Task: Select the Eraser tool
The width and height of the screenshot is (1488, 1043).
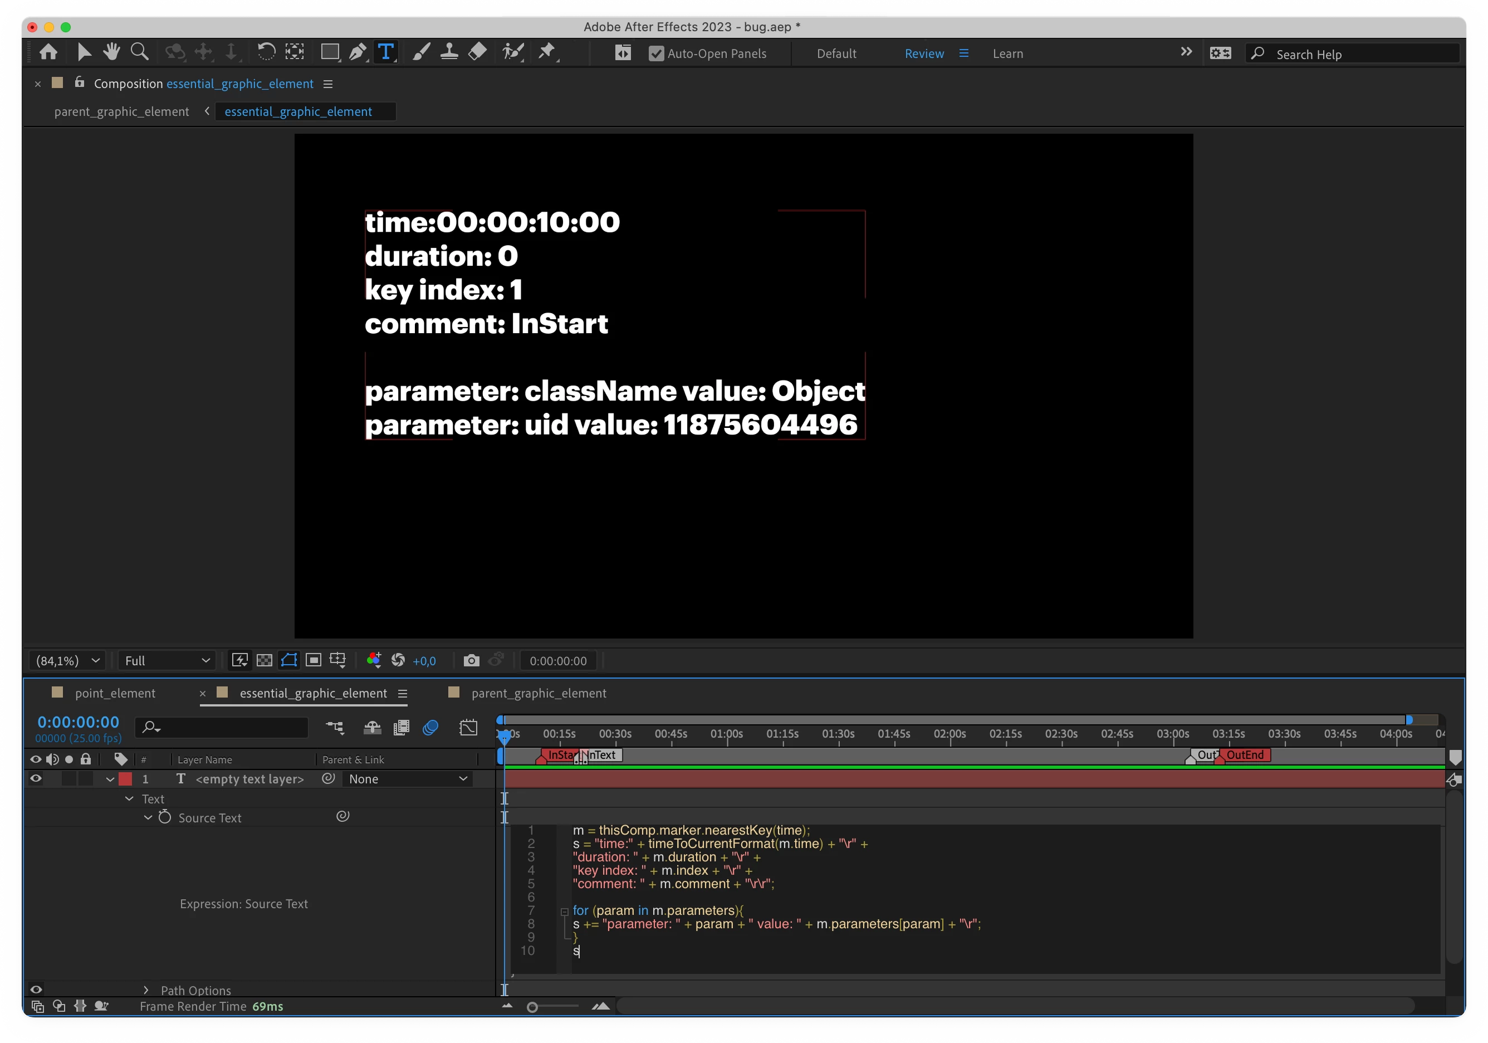Action: (x=478, y=52)
